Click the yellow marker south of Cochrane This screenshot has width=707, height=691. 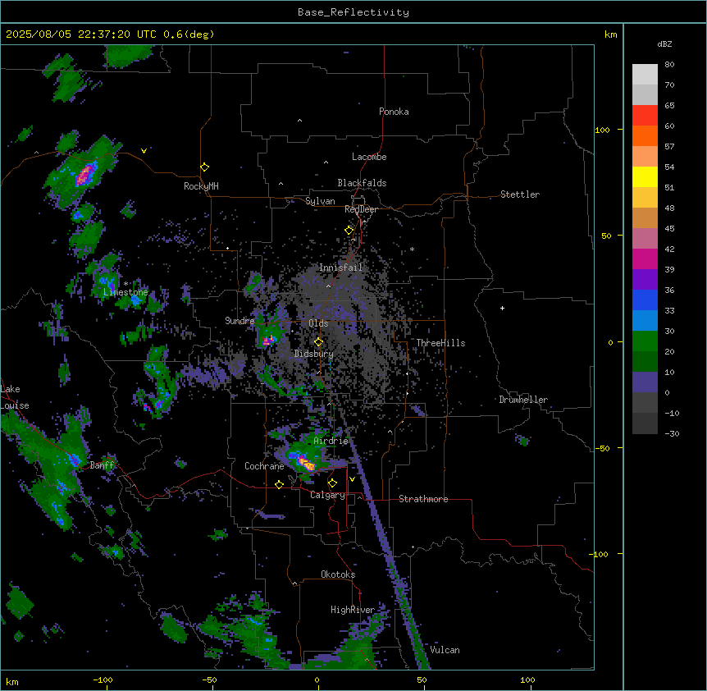279,484
